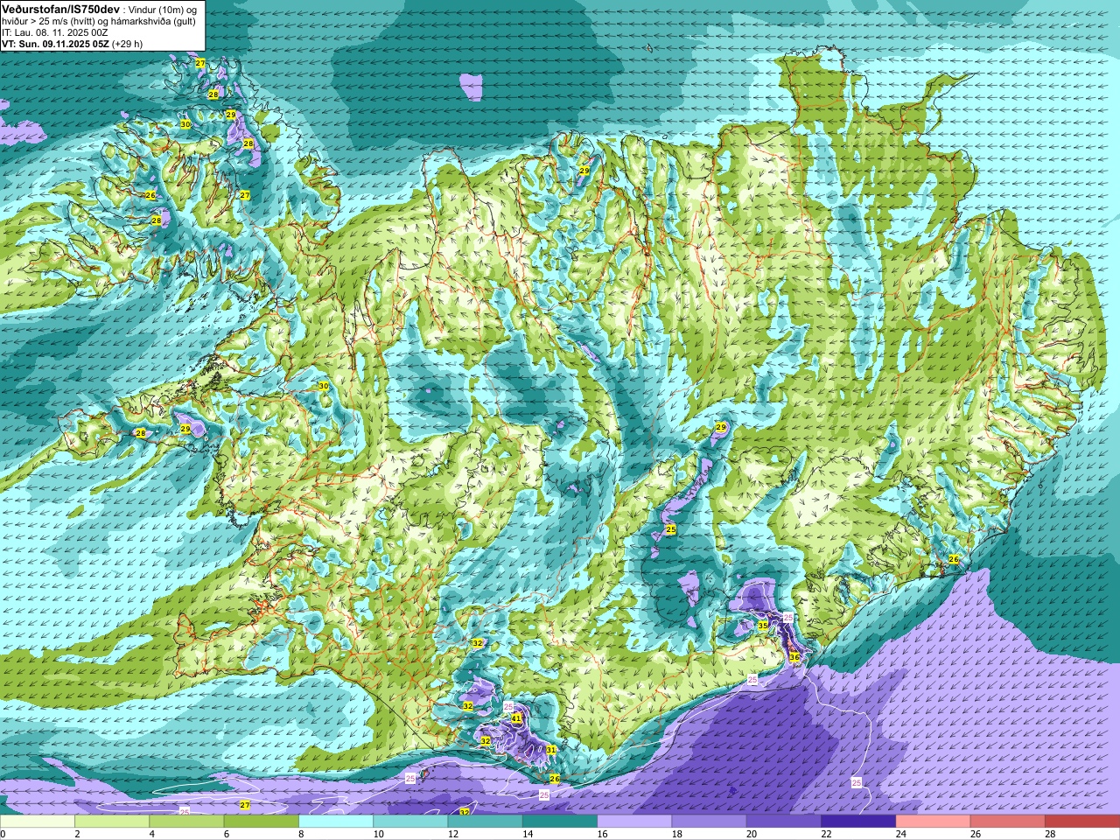Choose the 10–12 m/s turquoise legend swatch
Viewport: 1120px width, 840px height.
[x=410, y=822]
